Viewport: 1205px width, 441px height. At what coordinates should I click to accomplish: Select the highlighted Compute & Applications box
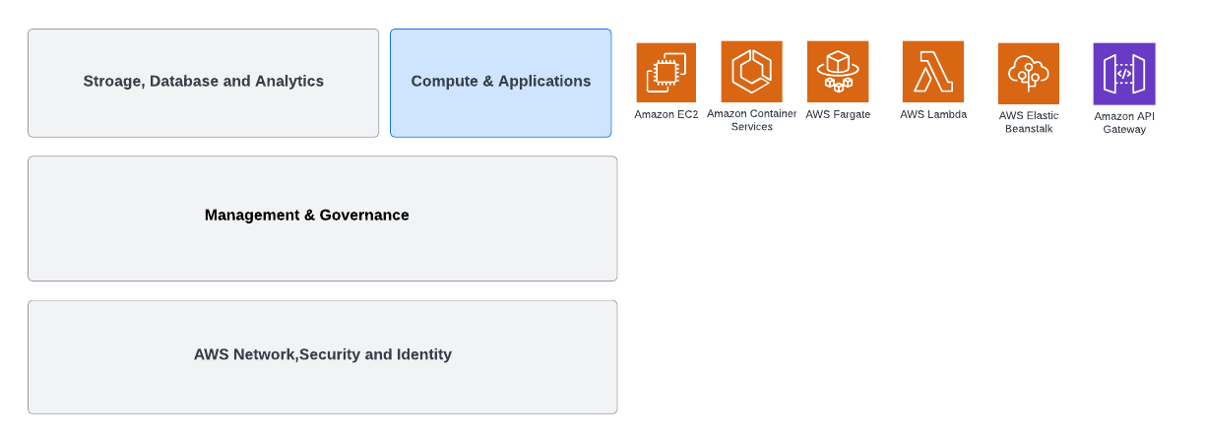click(501, 83)
